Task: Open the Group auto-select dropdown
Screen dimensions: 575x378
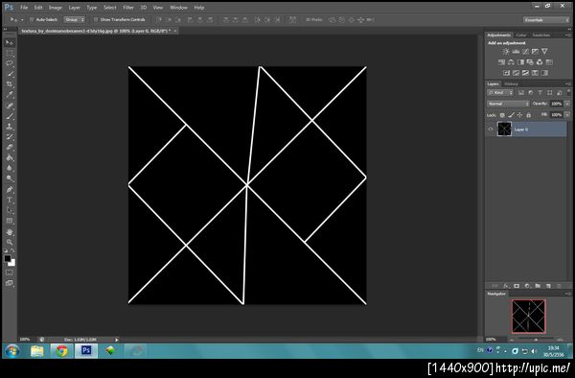Action: (75, 19)
